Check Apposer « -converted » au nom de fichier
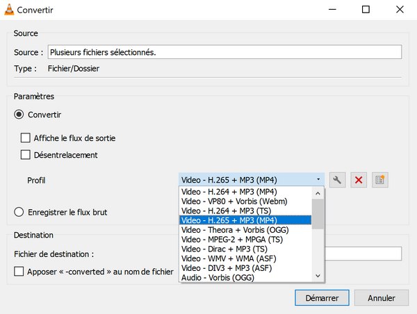417x314 pixels. click(x=19, y=272)
